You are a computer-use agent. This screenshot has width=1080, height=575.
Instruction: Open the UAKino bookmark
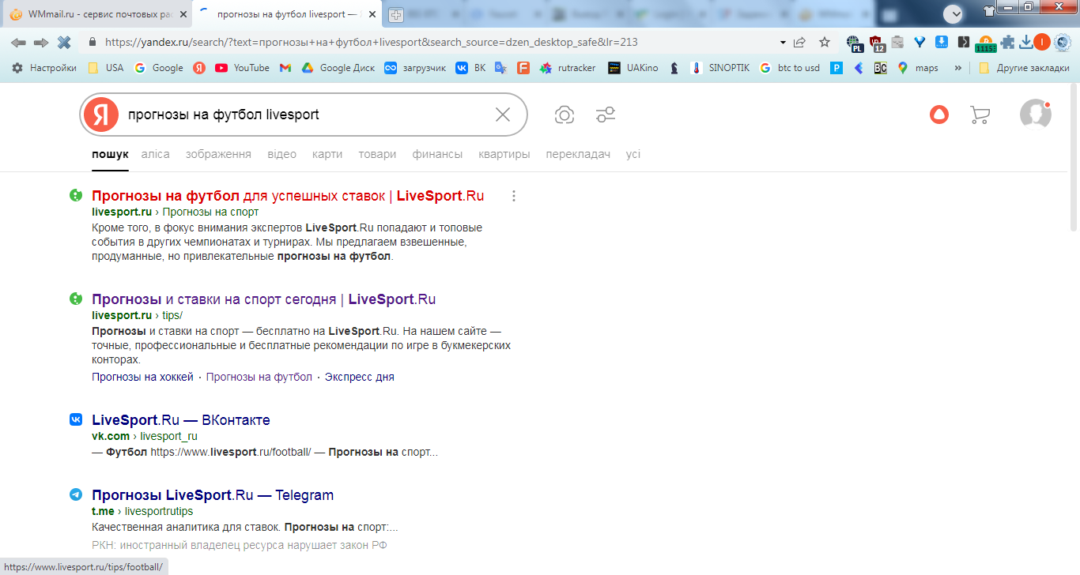(x=633, y=68)
